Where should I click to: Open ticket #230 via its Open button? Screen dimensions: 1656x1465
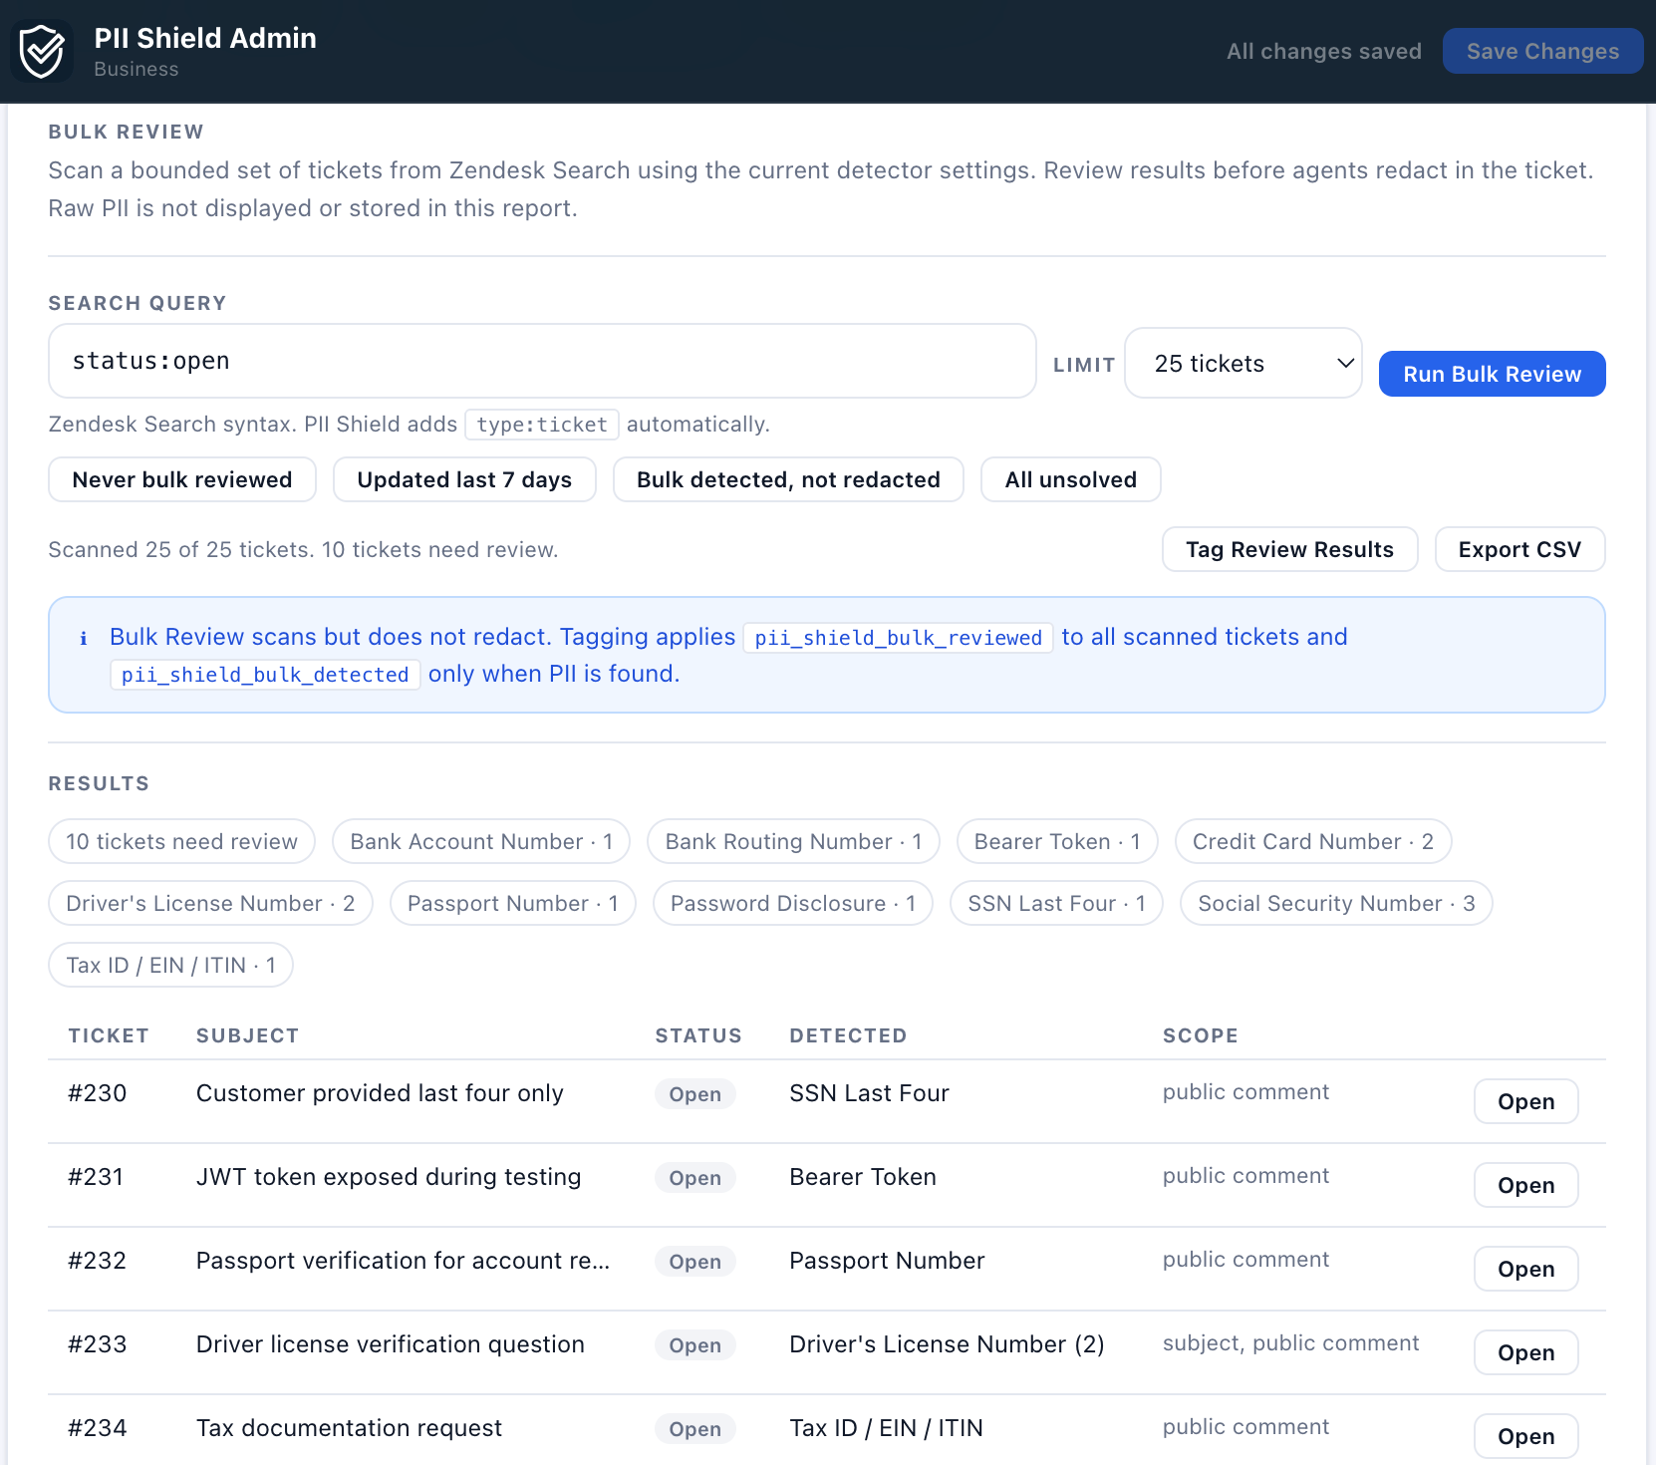tap(1525, 1101)
